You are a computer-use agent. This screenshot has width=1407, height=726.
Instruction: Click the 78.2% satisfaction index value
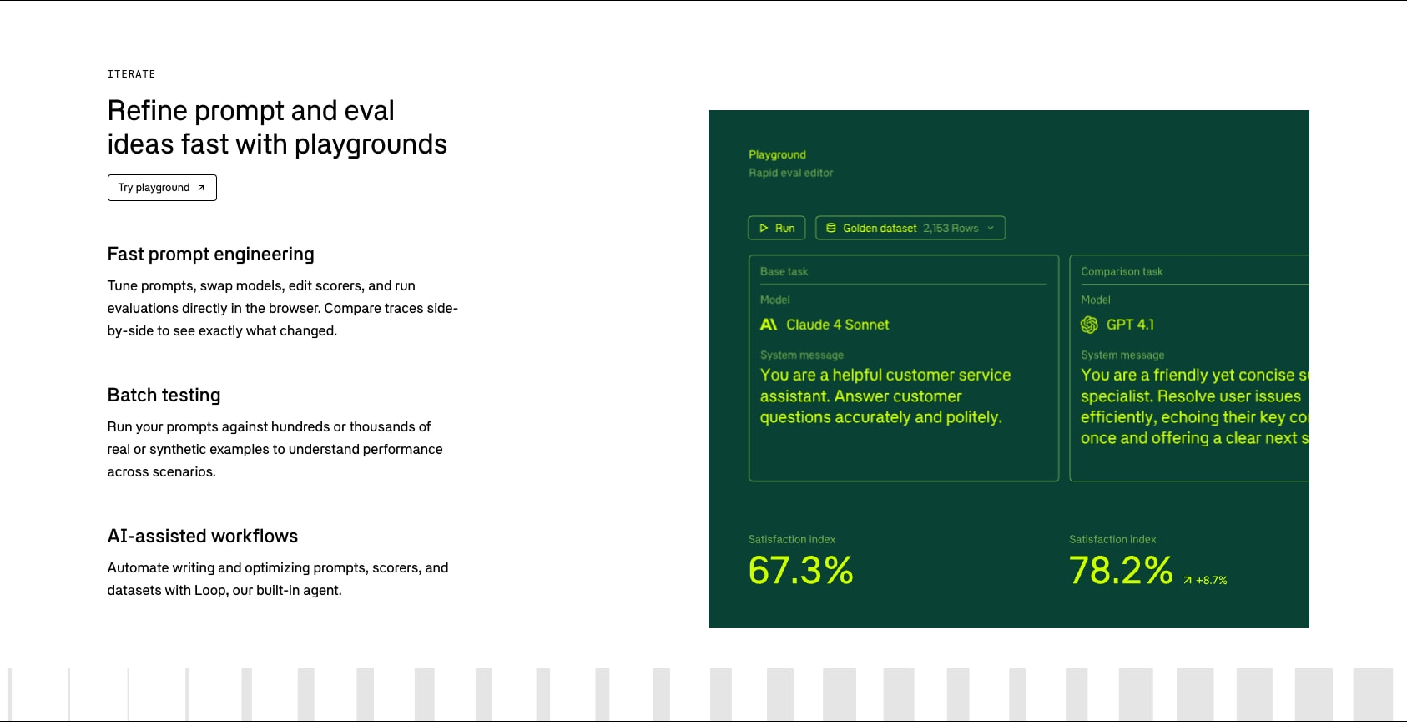pyautogui.click(x=1121, y=571)
